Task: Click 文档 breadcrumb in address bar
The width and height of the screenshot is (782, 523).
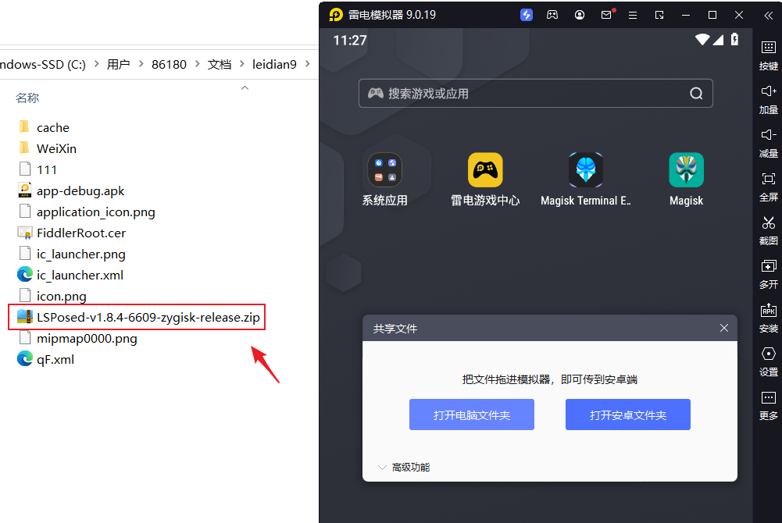Action: [x=220, y=64]
